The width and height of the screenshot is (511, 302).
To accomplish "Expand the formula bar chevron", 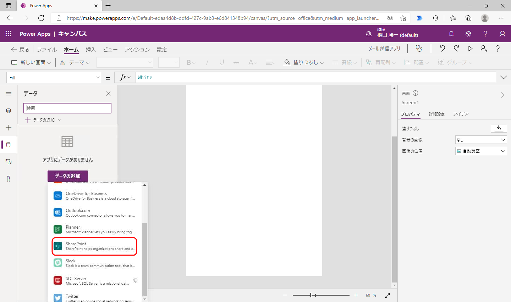I will point(503,77).
